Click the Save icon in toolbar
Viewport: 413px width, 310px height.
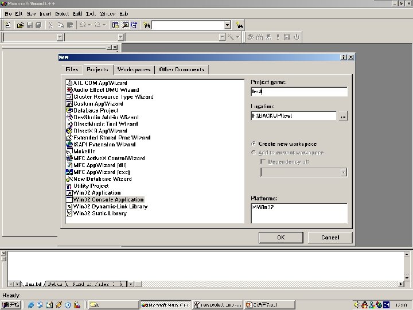click(30, 25)
